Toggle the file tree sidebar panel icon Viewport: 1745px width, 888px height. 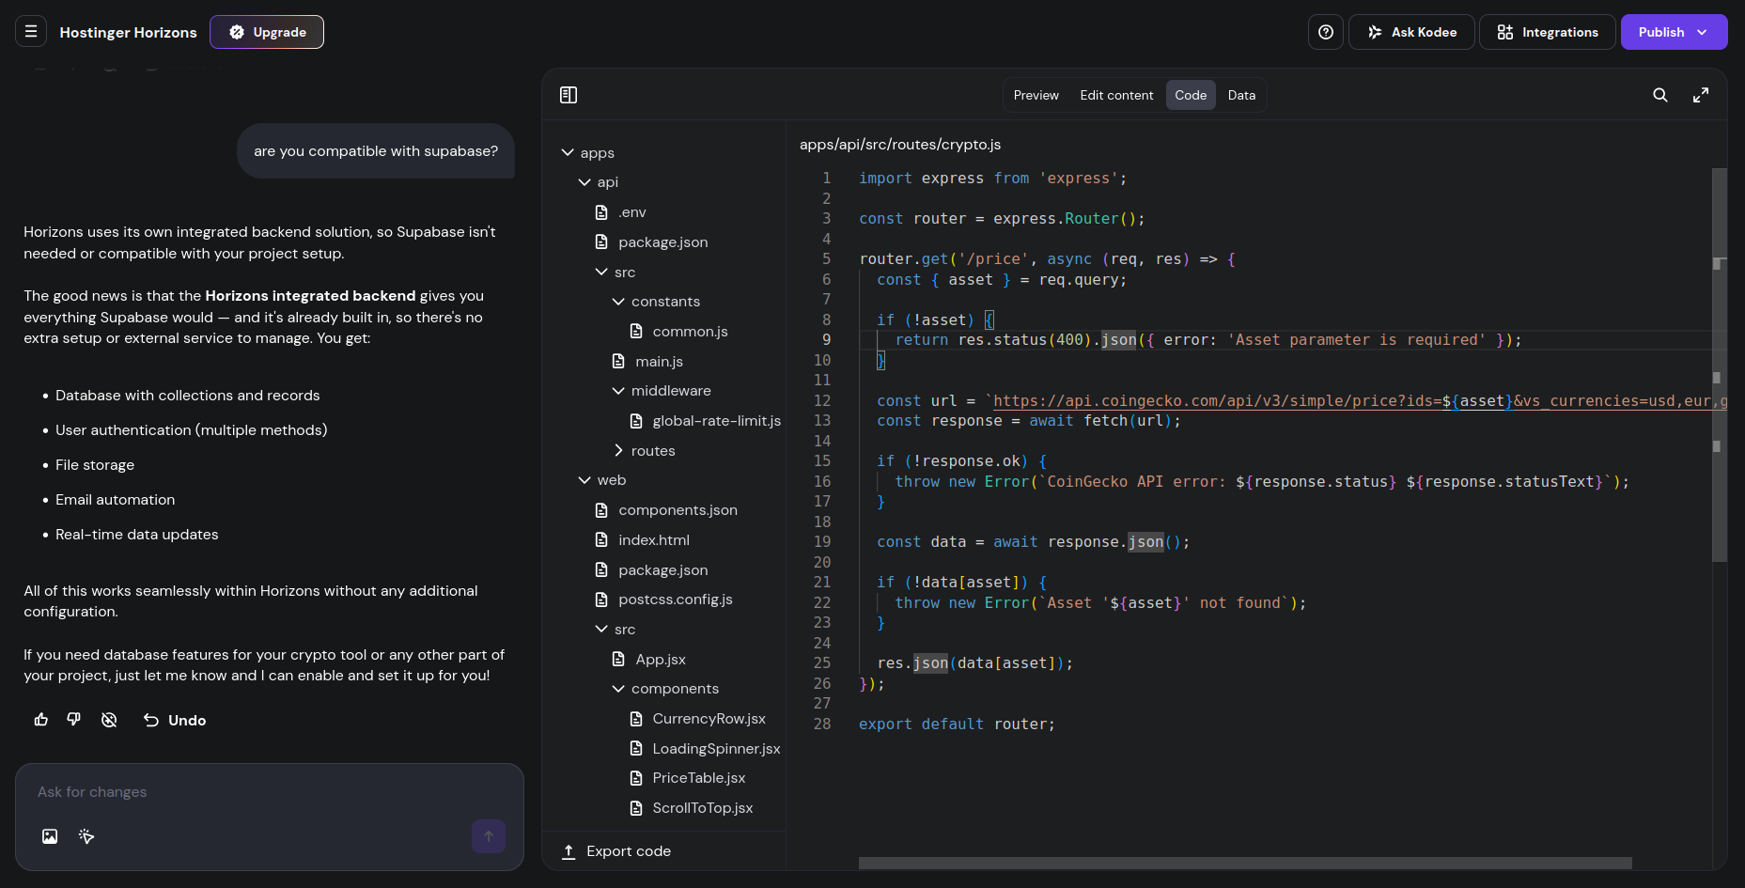569,95
